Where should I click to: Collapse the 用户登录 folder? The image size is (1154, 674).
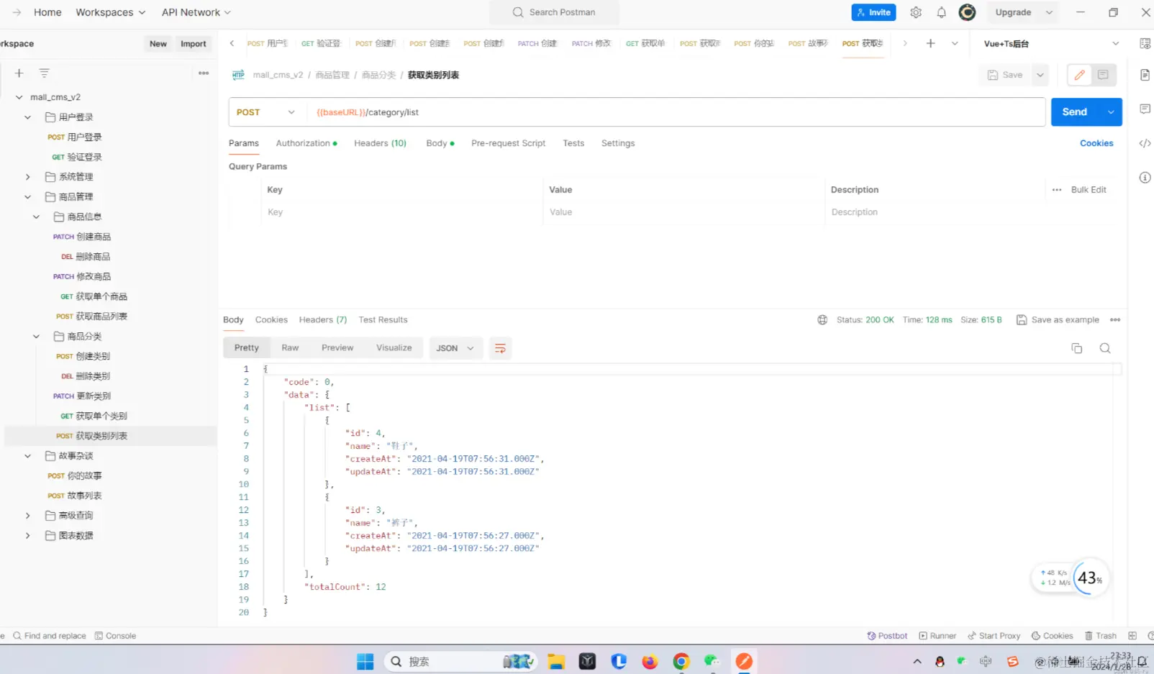pos(28,117)
